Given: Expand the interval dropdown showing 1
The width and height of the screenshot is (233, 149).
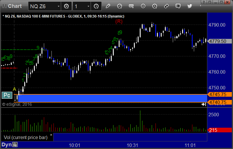Looking at the screenshot, I should point(88,6).
